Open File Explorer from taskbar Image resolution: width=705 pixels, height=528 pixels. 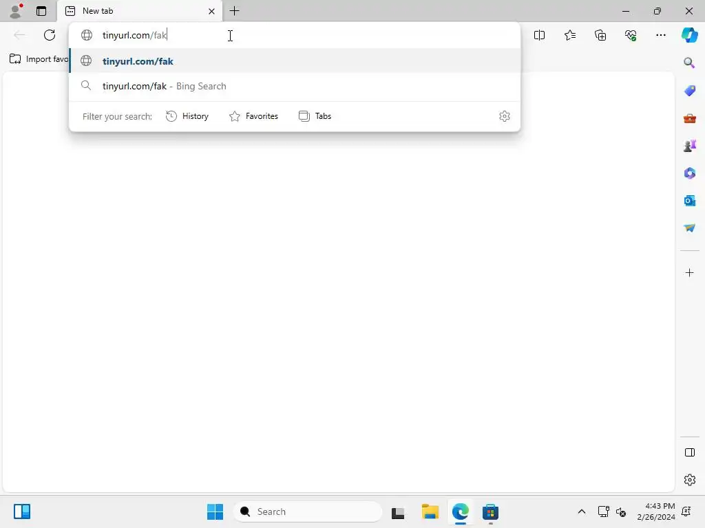click(x=430, y=511)
